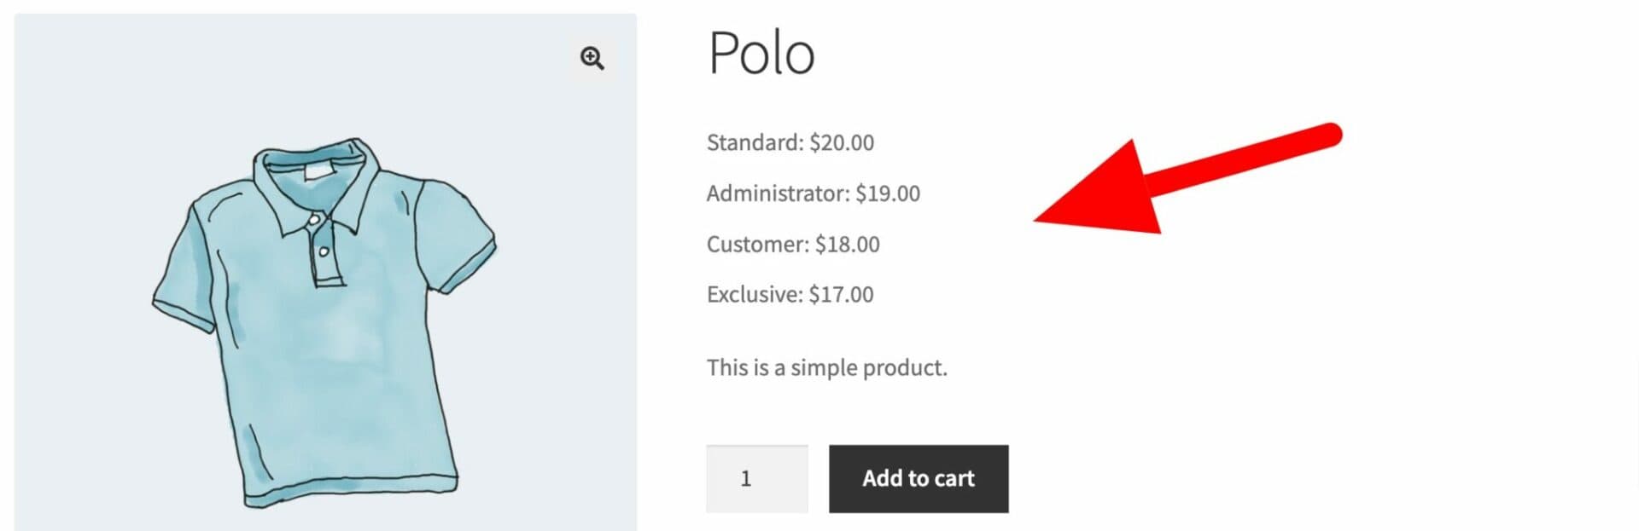Click the $17.00 exclusive price amount
This screenshot has height=531, width=1639.
841,294
